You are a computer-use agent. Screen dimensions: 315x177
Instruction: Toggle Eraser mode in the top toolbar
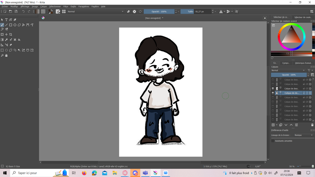tap(129, 11)
